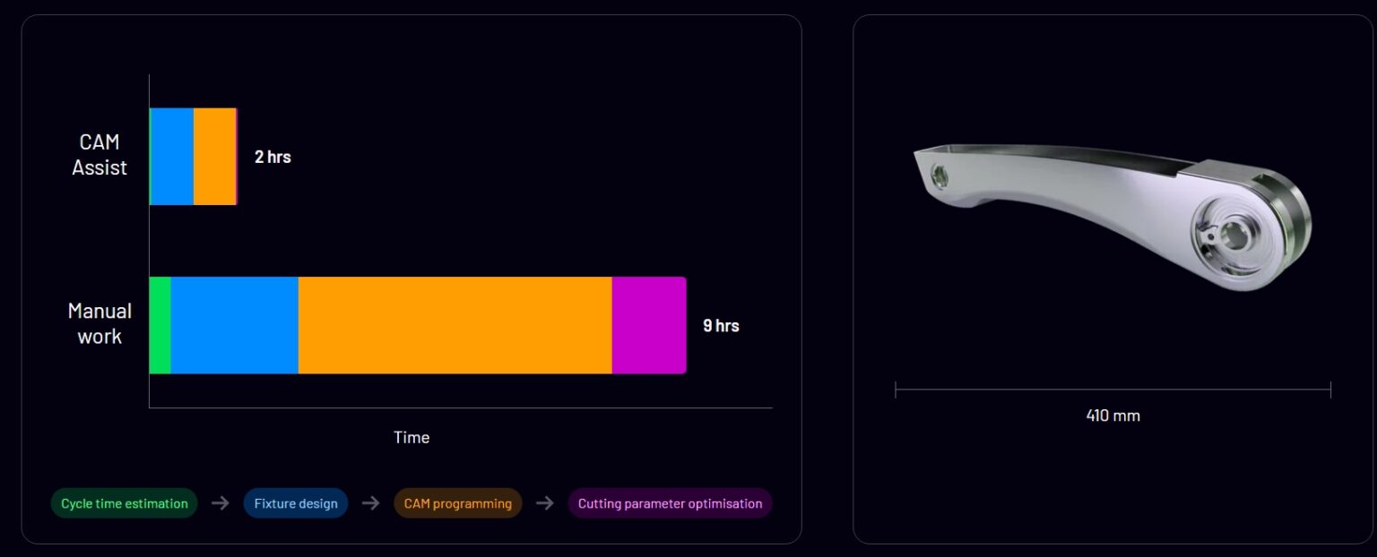Click the green segment of Manual work bar
The width and height of the screenshot is (1377, 557).
click(160, 325)
